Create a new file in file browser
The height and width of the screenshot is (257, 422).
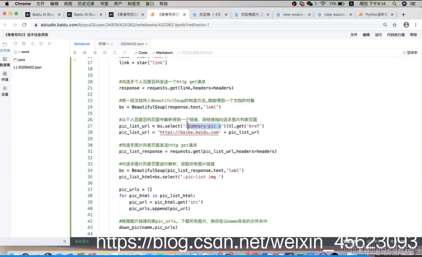click(15, 43)
